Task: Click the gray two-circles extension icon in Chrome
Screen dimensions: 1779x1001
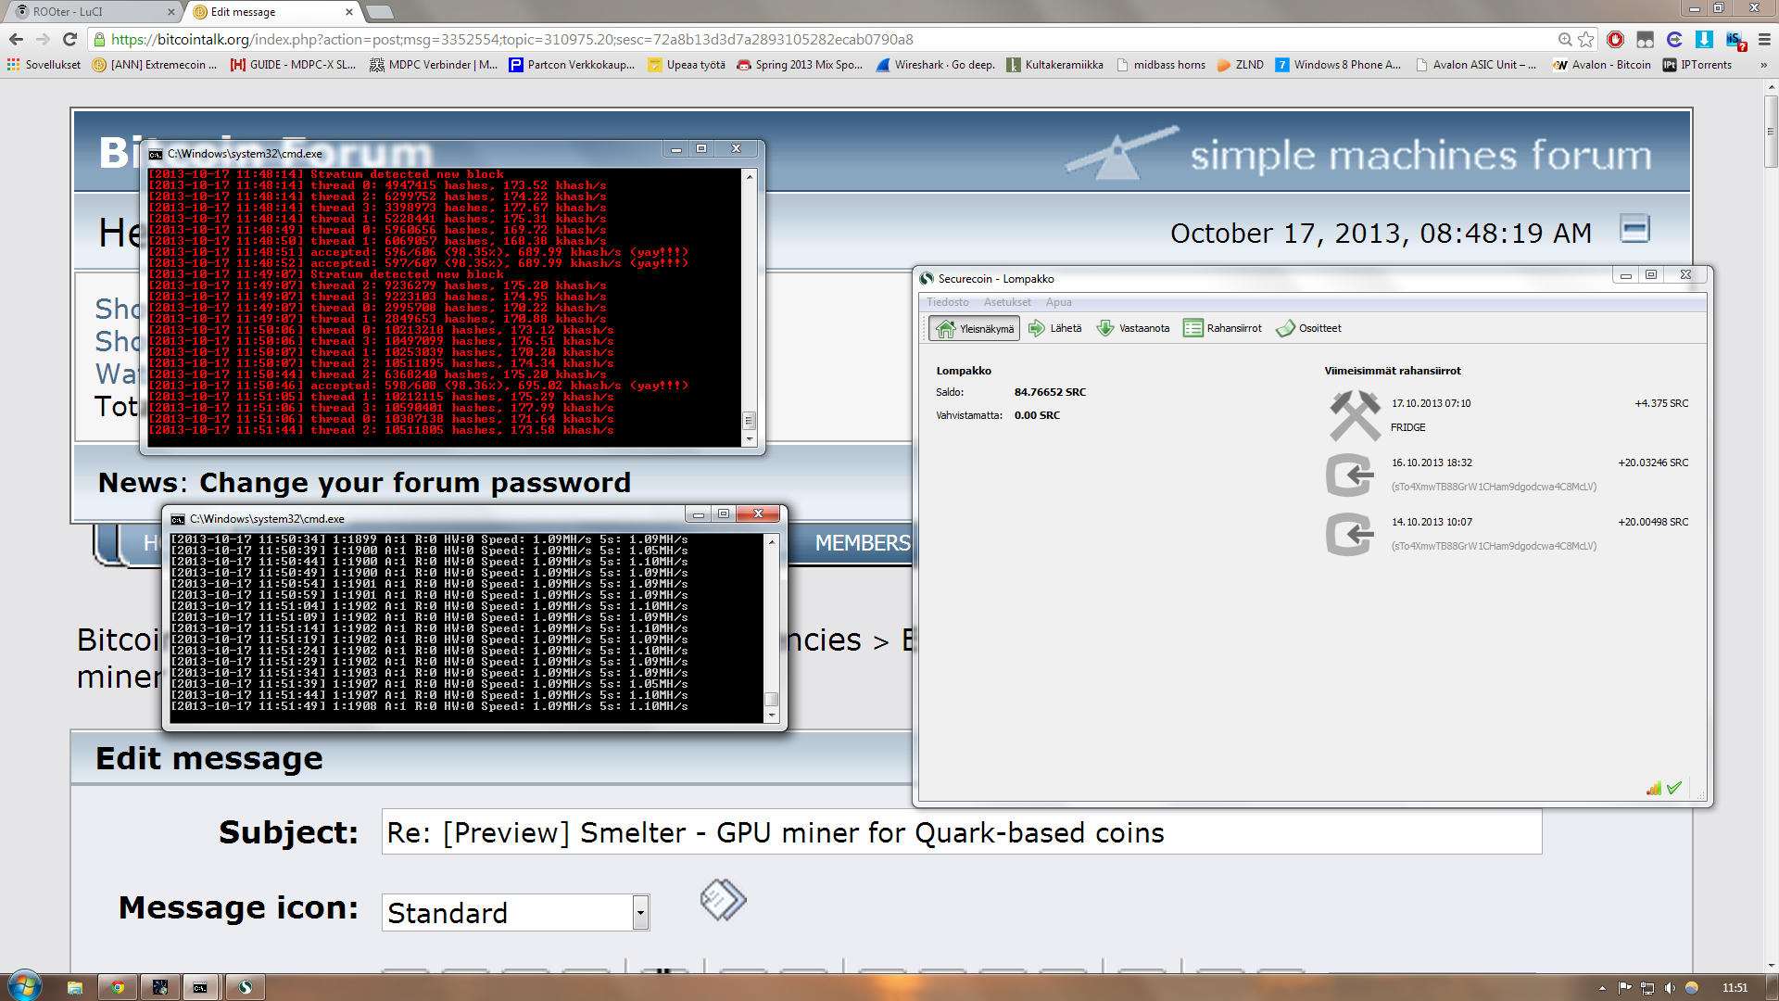Action: tap(1645, 39)
